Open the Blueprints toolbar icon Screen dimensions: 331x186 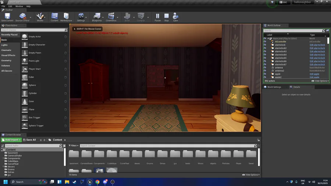click(97, 17)
